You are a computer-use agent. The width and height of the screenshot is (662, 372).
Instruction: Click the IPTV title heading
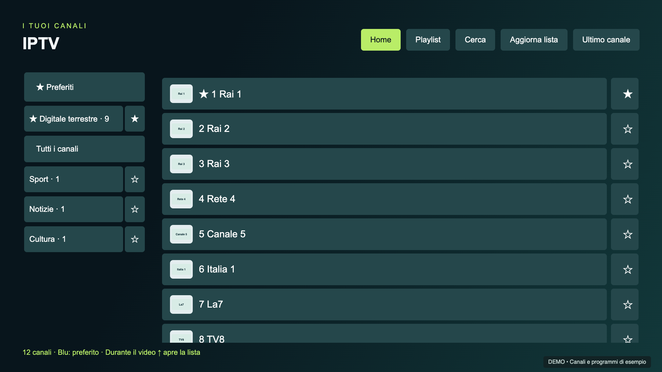coord(41,43)
